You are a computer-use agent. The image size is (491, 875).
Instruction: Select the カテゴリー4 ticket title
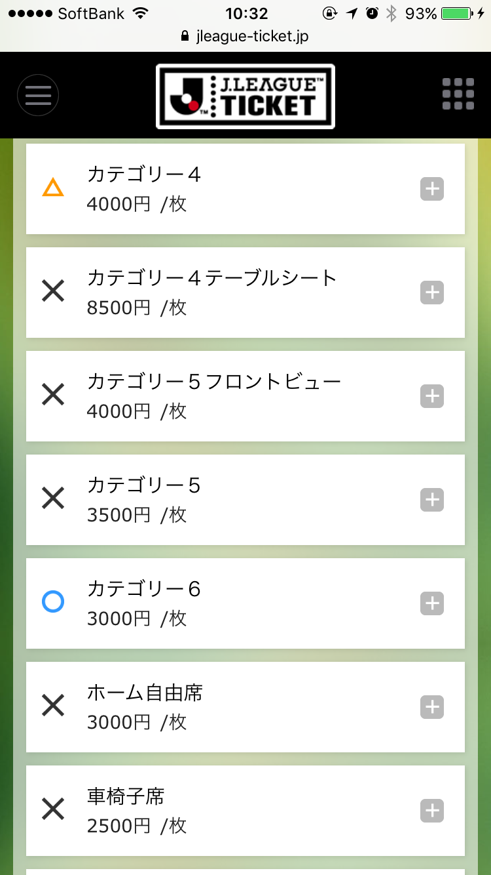(144, 174)
